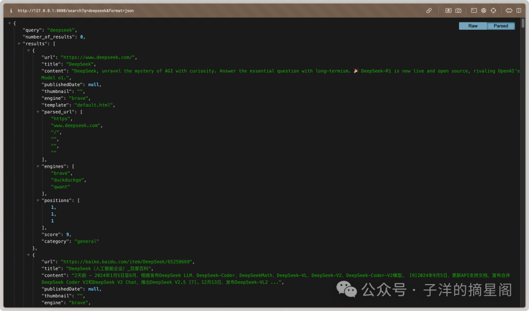Click "qwant" in the engines array
The height and width of the screenshot is (311, 529).
click(x=60, y=187)
